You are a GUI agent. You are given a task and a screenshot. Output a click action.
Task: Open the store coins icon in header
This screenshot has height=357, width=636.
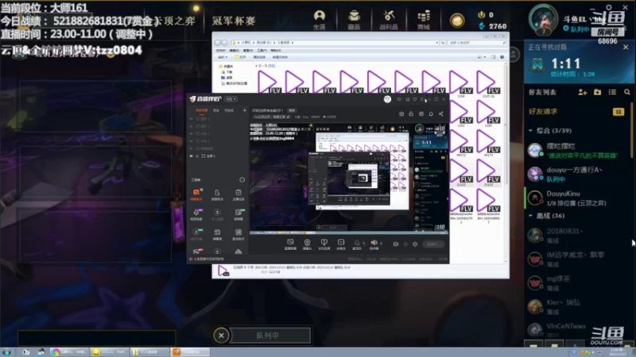tap(424, 19)
